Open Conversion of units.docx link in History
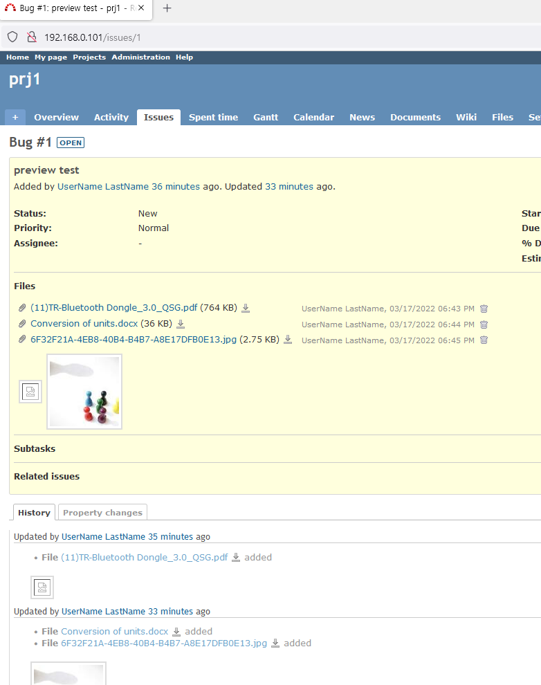Viewport: 541px width, 685px height. (x=114, y=631)
